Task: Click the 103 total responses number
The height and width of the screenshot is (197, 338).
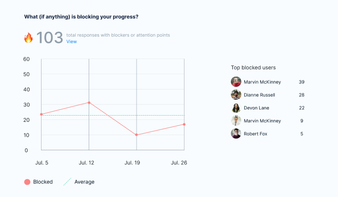Action: (x=50, y=38)
